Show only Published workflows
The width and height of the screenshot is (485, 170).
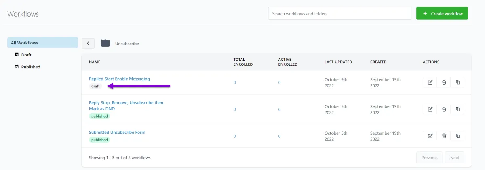tap(30, 67)
